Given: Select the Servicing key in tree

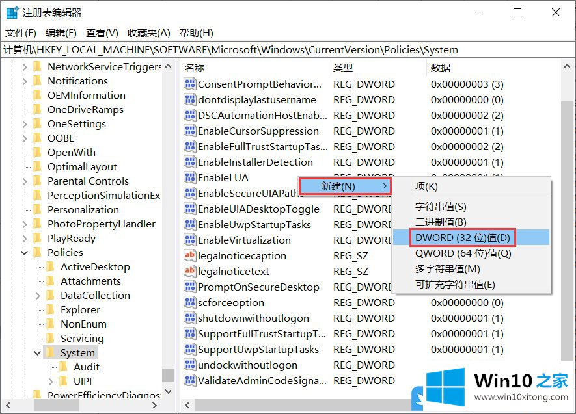Looking at the screenshot, I should click(82, 339).
